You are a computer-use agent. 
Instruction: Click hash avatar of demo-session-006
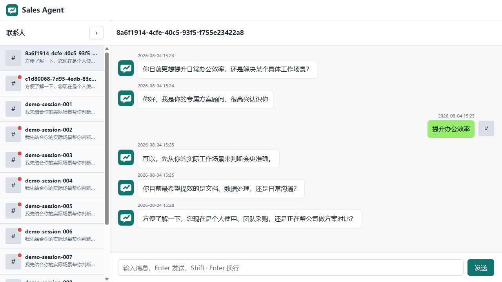13,236
